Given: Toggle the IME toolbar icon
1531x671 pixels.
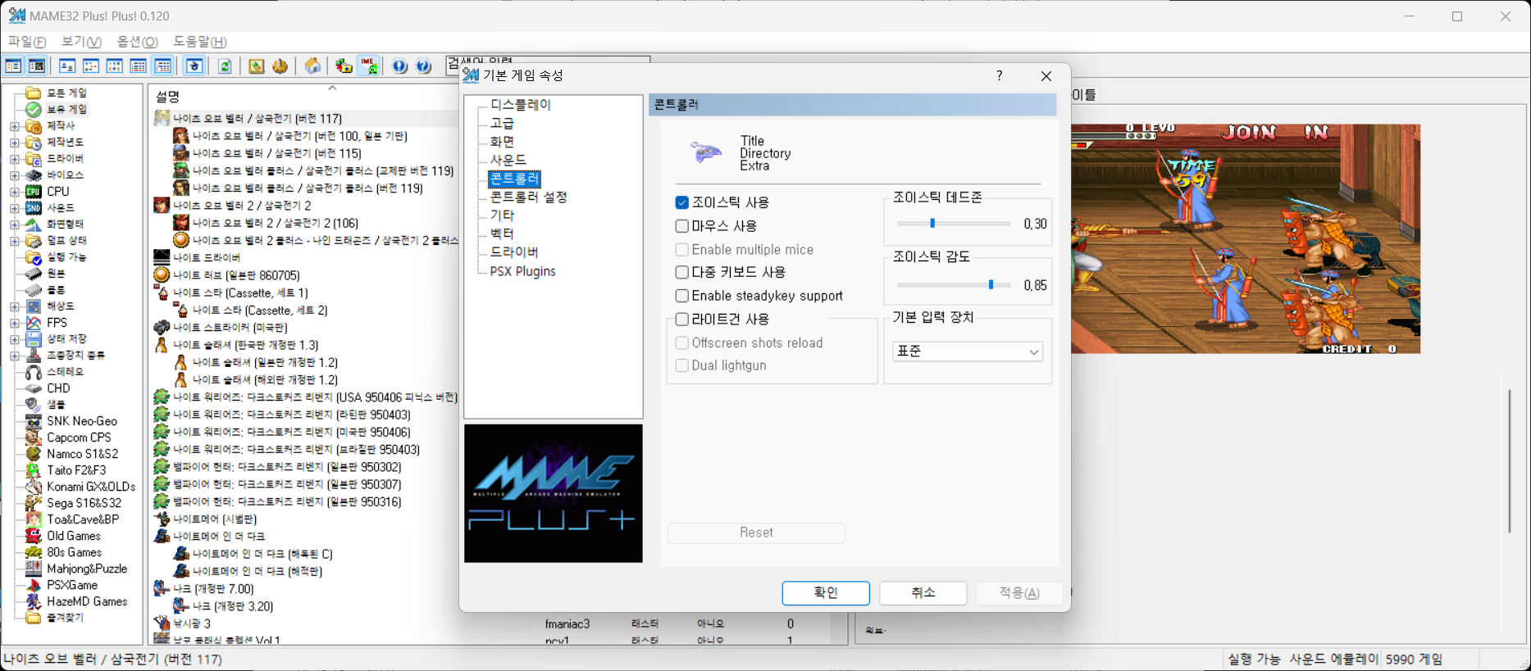Looking at the screenshot, I should tap(369, 66).
